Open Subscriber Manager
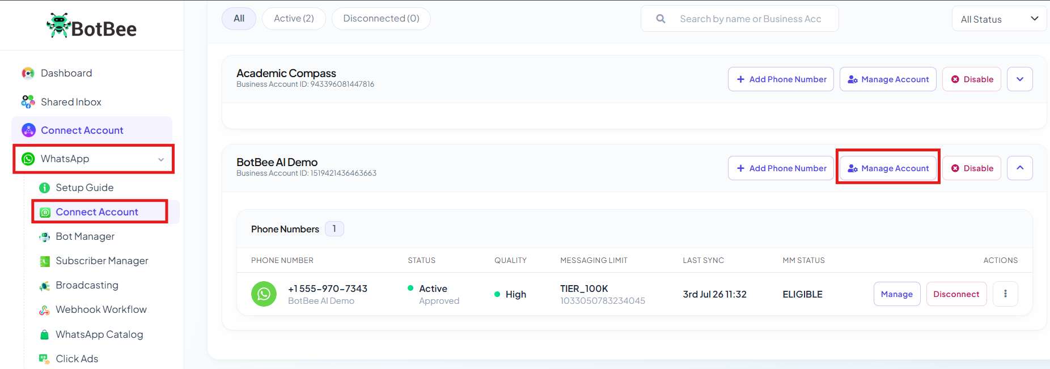 [x=102, y=261]
